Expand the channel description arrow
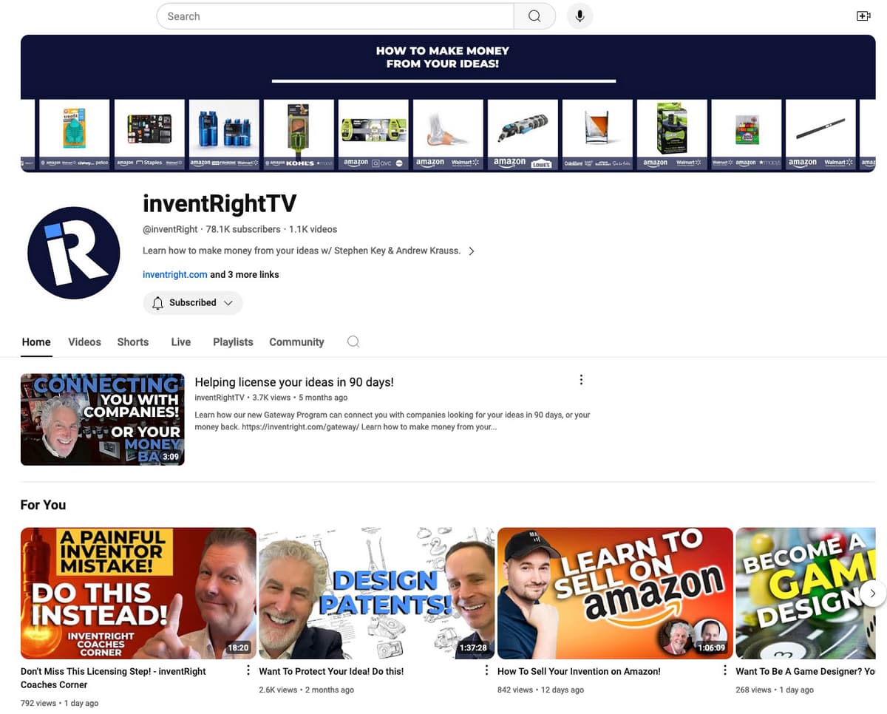887x714 pixels. 472,251
